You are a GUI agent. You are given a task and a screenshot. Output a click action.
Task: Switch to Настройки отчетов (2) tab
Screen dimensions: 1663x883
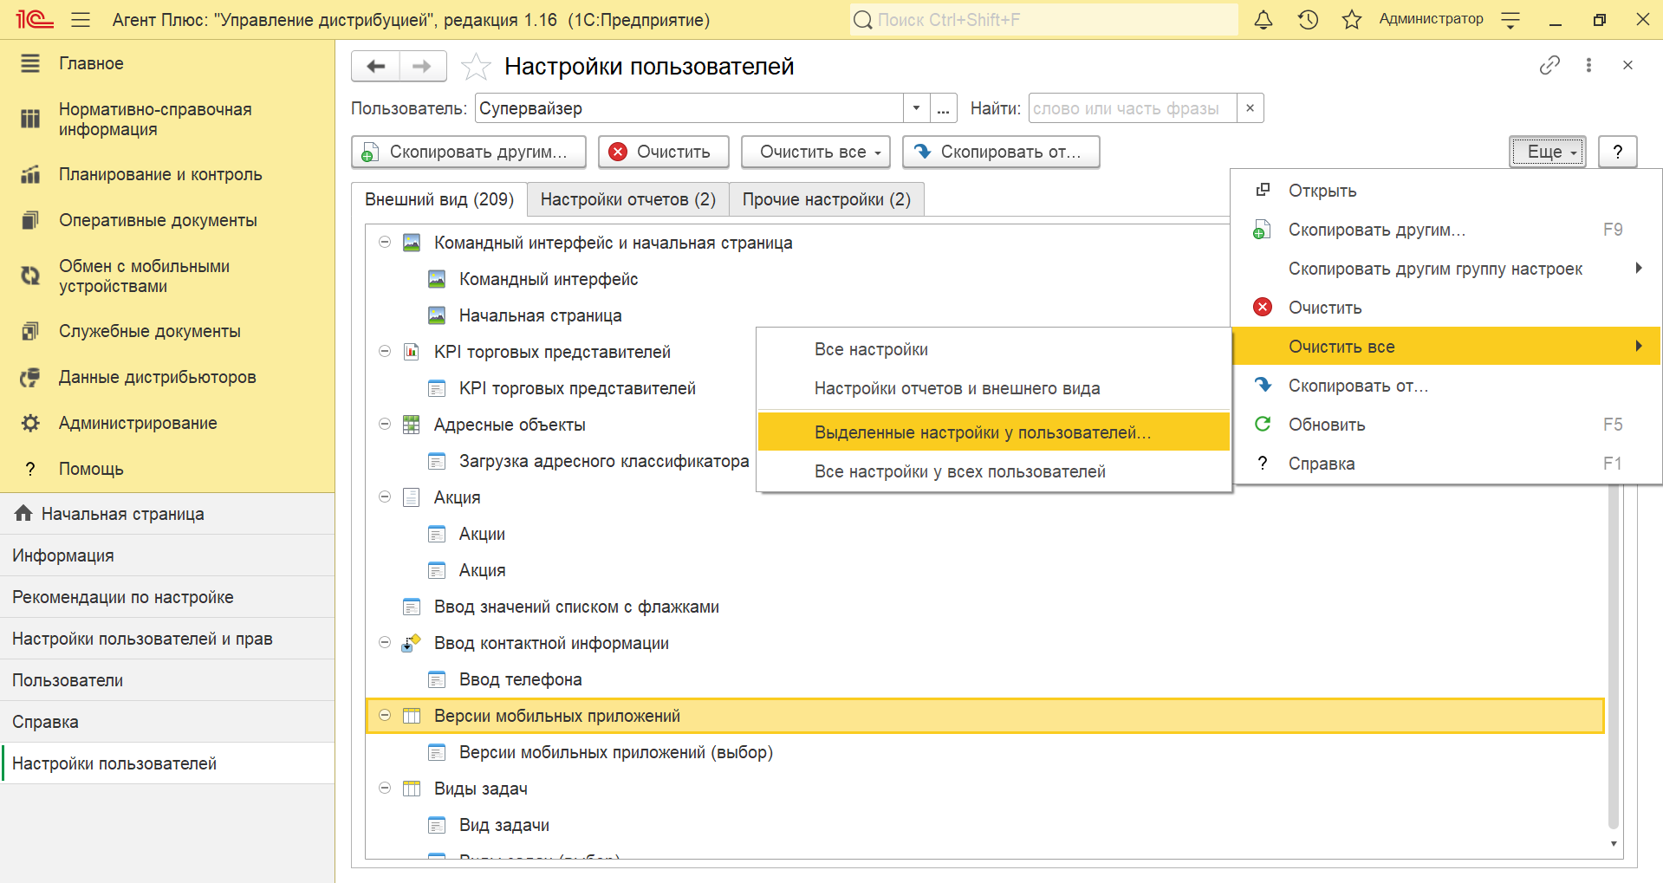(628, 199)
